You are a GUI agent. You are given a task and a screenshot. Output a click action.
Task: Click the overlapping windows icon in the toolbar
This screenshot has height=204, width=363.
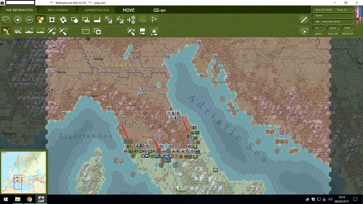[6, 20]
